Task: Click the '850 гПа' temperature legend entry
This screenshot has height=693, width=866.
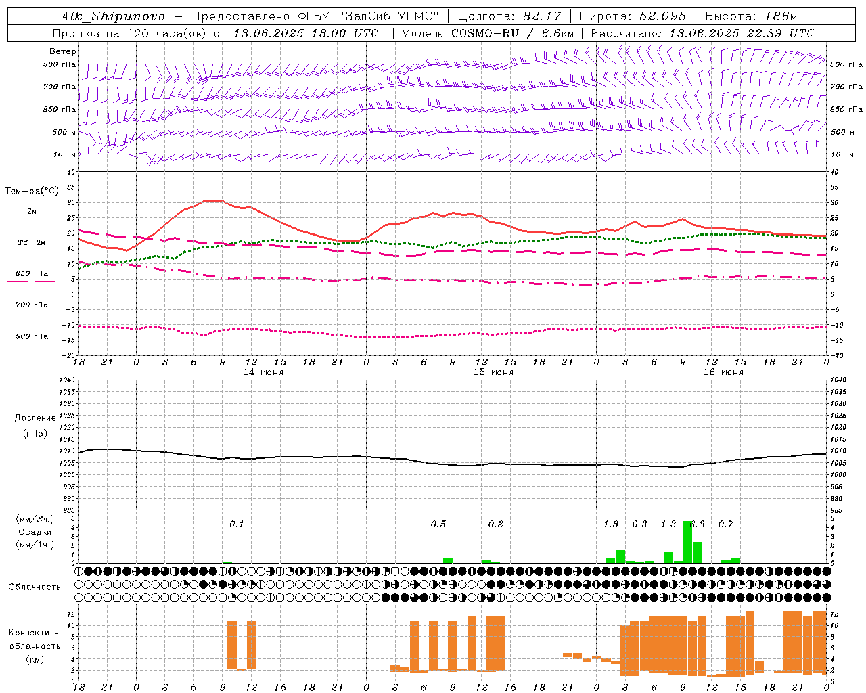Action: (32, 274)
